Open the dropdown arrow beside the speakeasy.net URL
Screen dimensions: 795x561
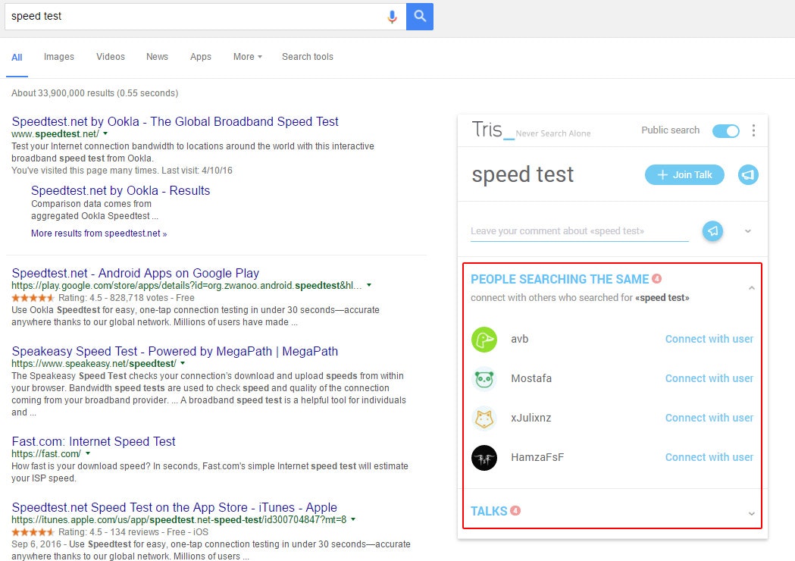point(183,363)
